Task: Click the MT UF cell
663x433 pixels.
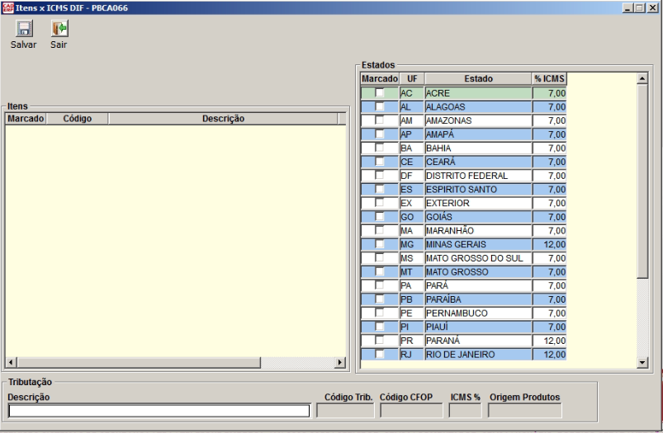Action: [x=412, y=272]
